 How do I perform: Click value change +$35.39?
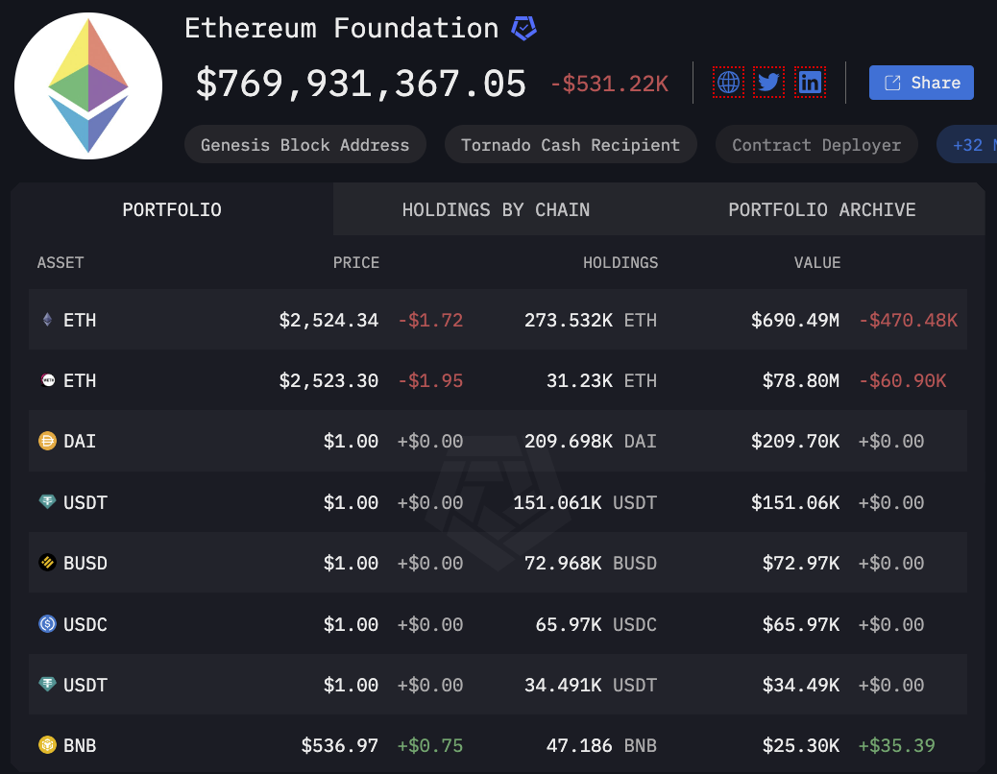(896, 745)
